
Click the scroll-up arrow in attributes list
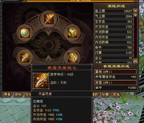(x=135, y=11)
